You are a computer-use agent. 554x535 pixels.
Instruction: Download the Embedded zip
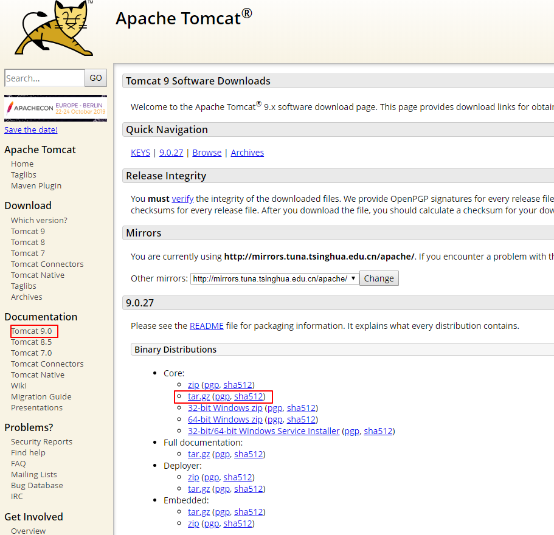pyautogui.click(x=193, y=523)
